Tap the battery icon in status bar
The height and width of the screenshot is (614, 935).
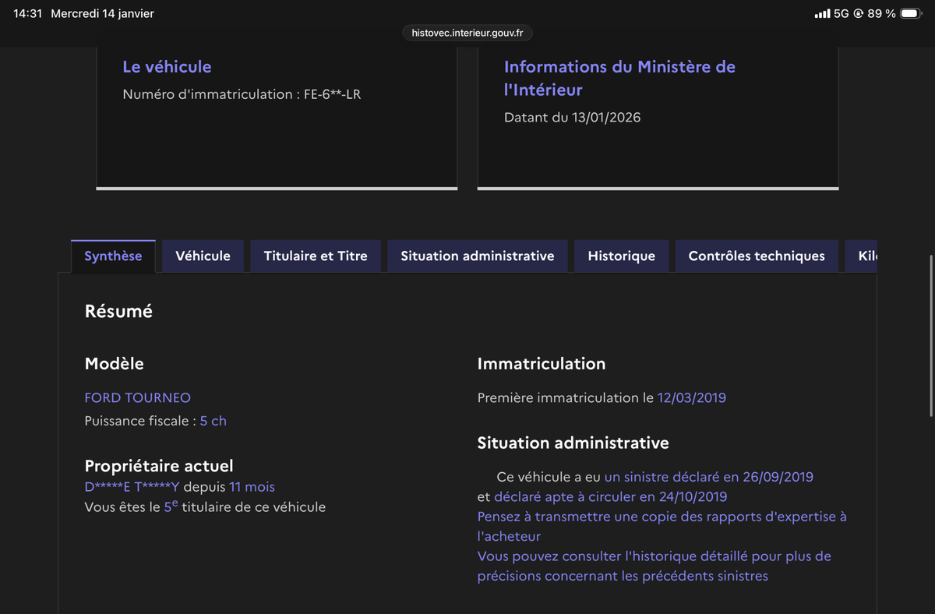(911, 14)
